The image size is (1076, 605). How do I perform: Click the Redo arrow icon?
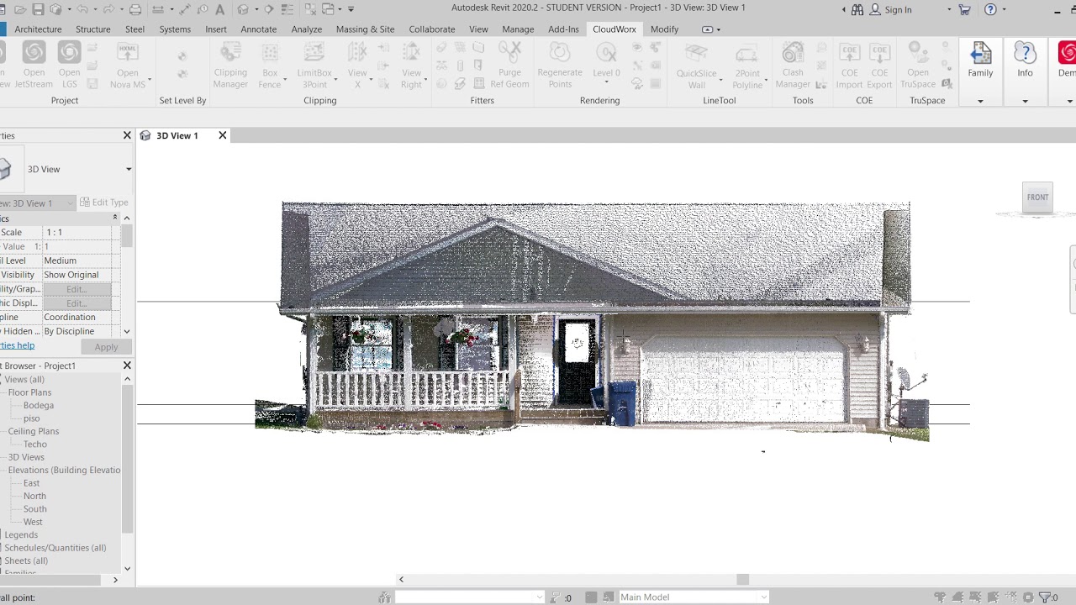tap(109, 9)
